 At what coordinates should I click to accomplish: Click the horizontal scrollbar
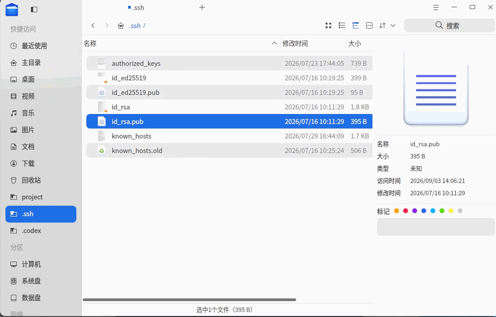click(x=189, y=300)
